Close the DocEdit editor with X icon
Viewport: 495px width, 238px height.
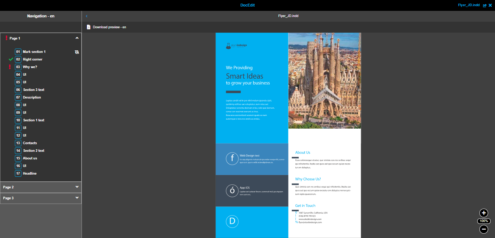(x=490, y=5)
